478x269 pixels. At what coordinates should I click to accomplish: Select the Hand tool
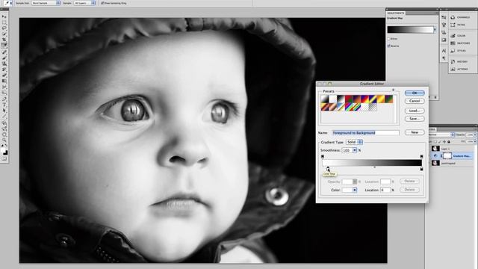4,134
